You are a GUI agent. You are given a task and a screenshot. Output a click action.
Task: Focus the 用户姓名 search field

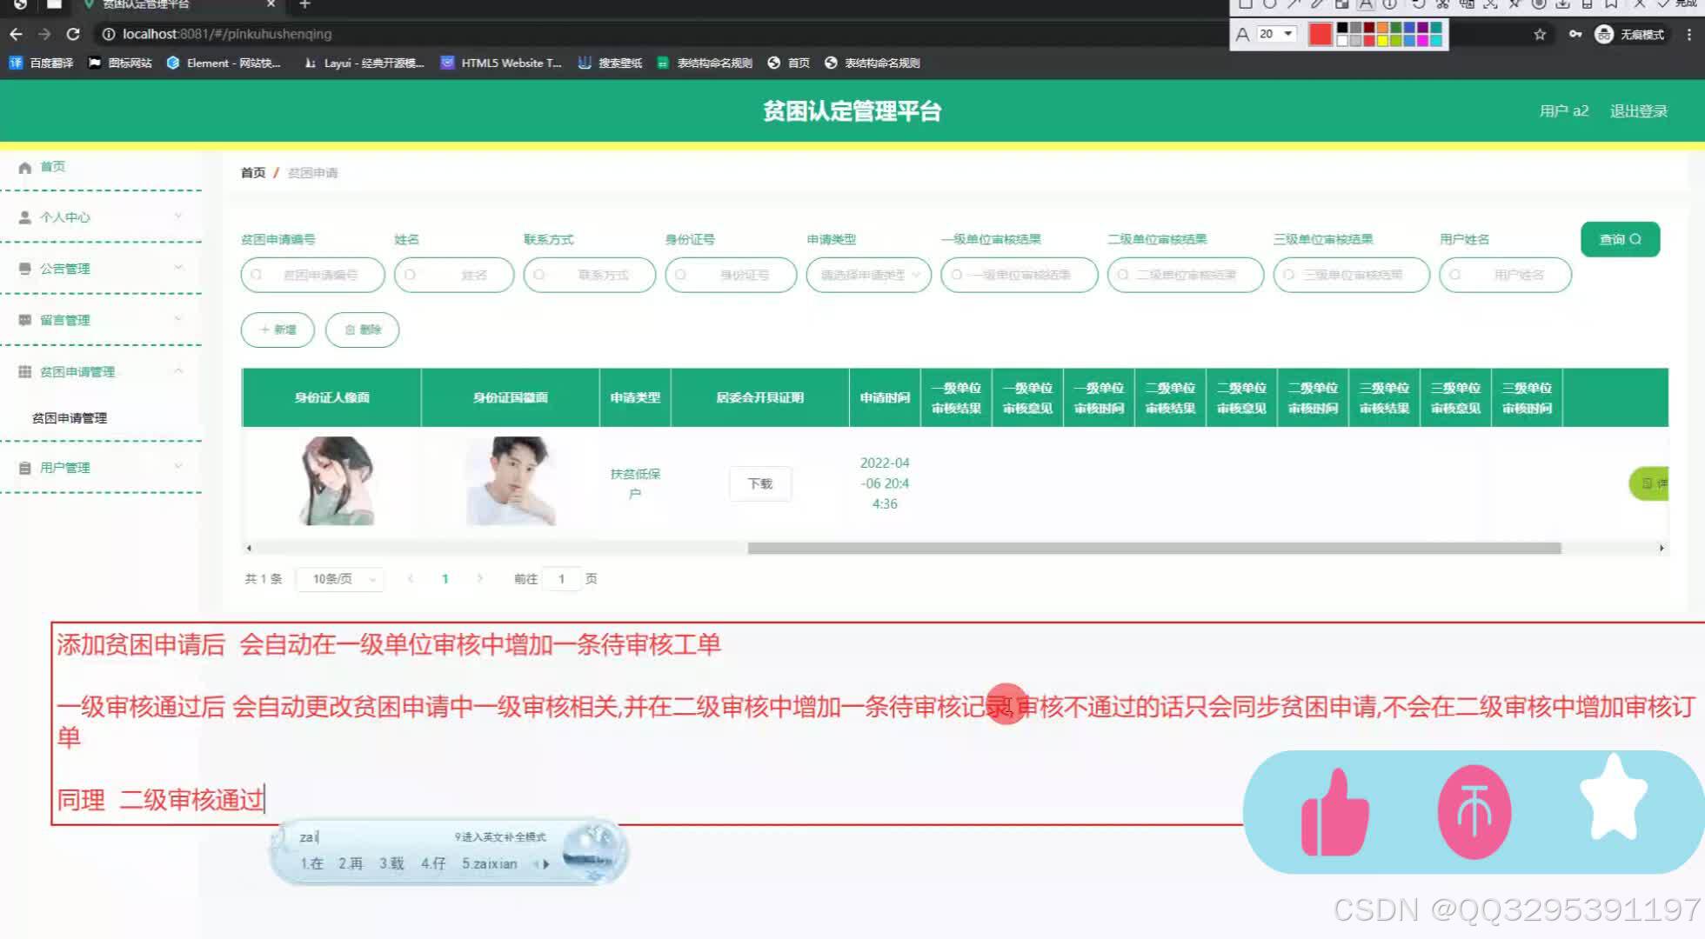pos(1505,275)
